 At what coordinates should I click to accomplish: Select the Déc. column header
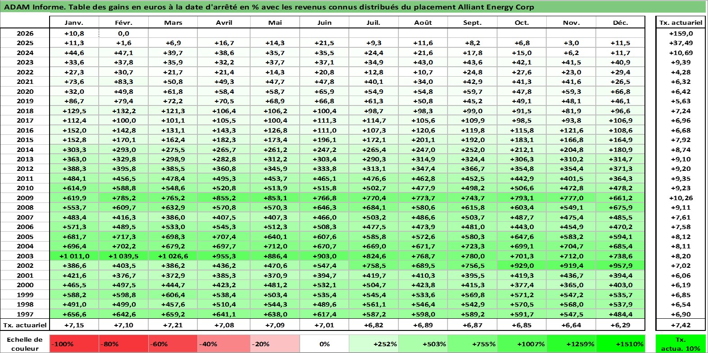pyautogui.click(x=621, y=23)
